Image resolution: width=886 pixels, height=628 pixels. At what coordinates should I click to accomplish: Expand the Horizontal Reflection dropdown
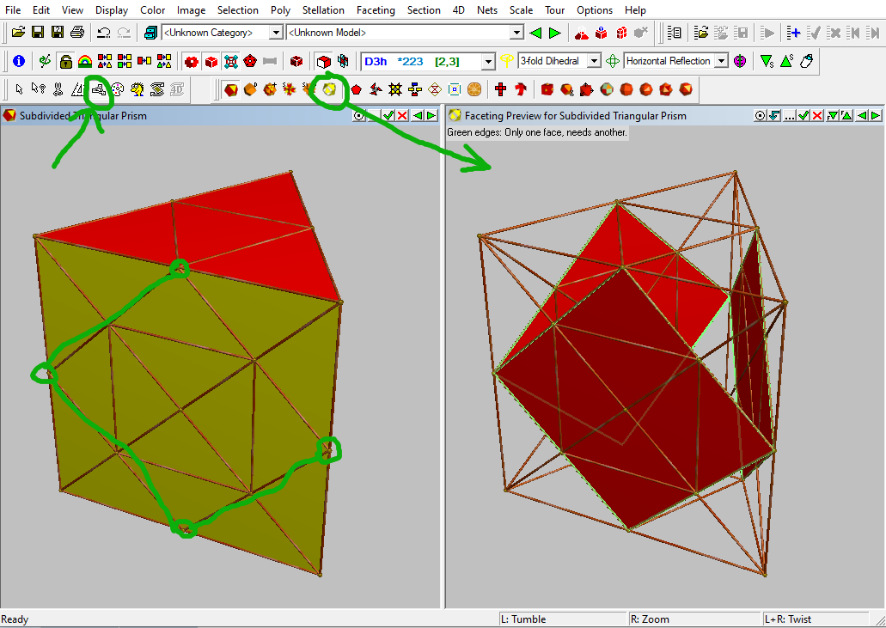pos(722,61)
